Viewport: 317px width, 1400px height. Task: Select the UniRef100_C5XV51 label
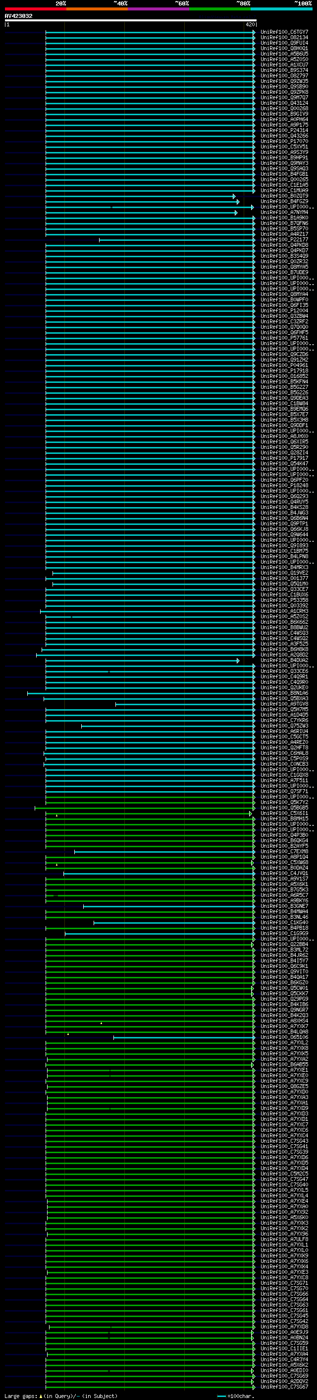(284, 147)
